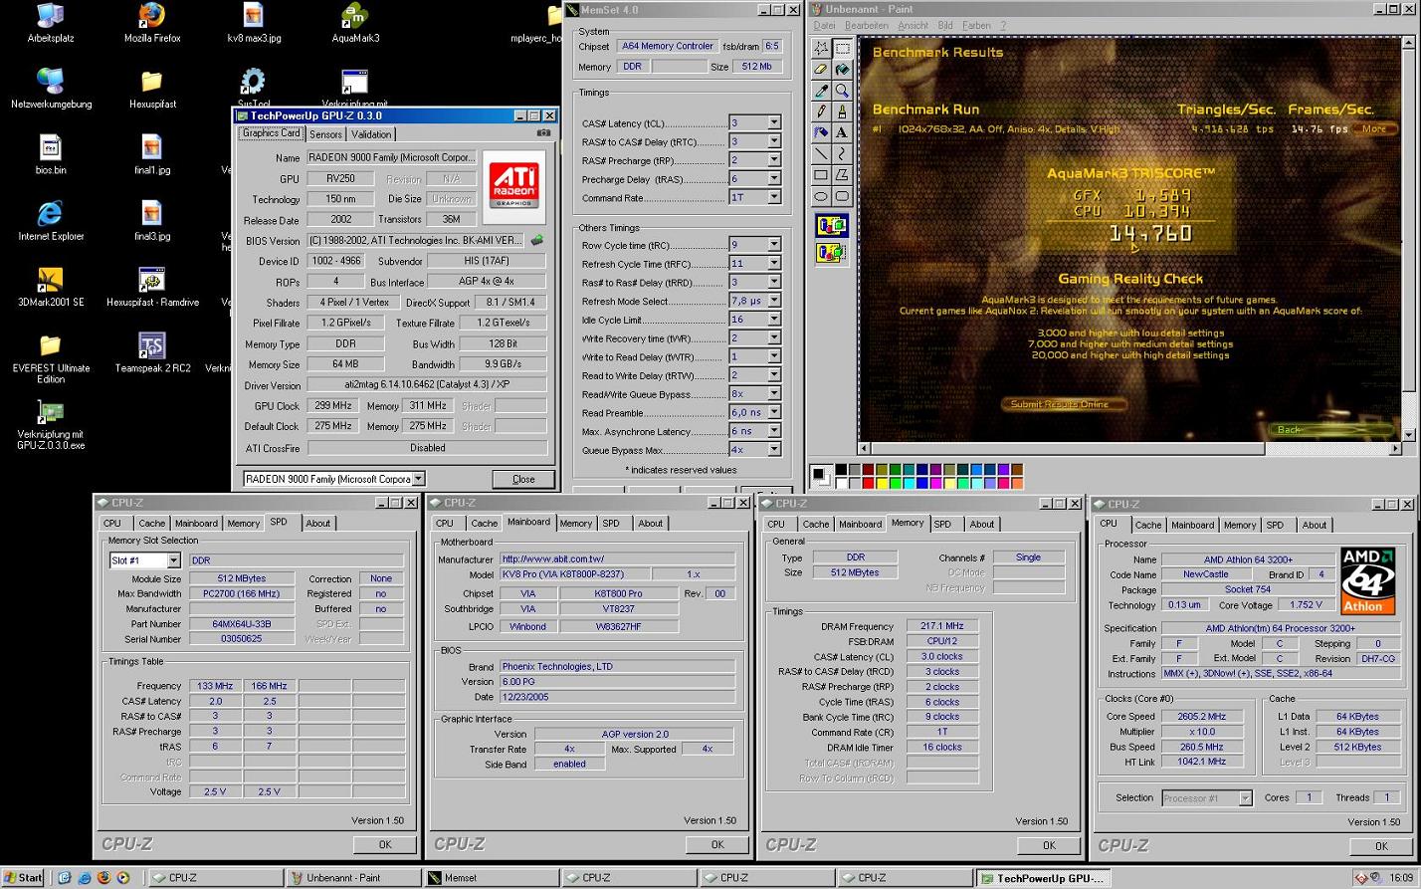Screen dimensions: 1421x889
Task: Click the Start button
Action: click(24, 878)
